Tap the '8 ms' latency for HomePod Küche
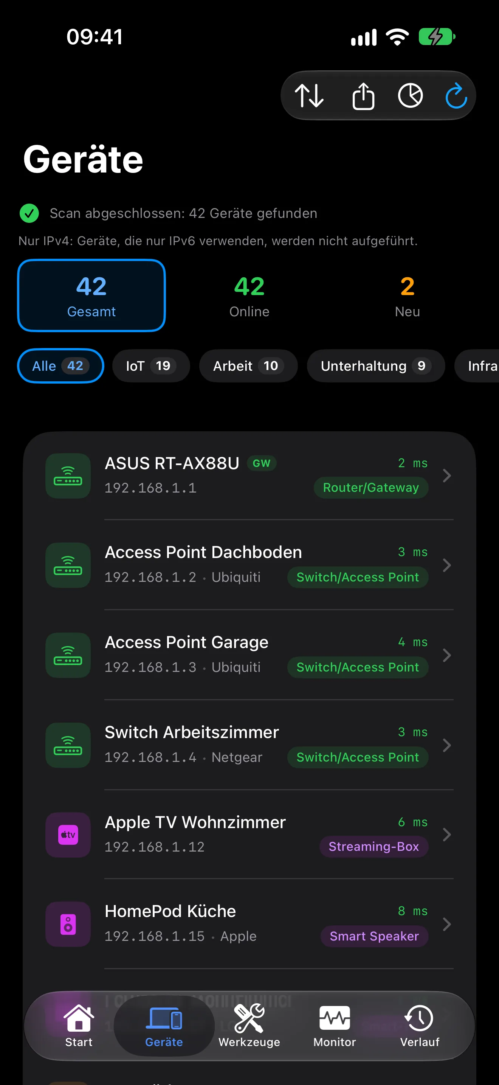Image resolution: width=499 pixels, height=1085 pixels. click(412, 911)
